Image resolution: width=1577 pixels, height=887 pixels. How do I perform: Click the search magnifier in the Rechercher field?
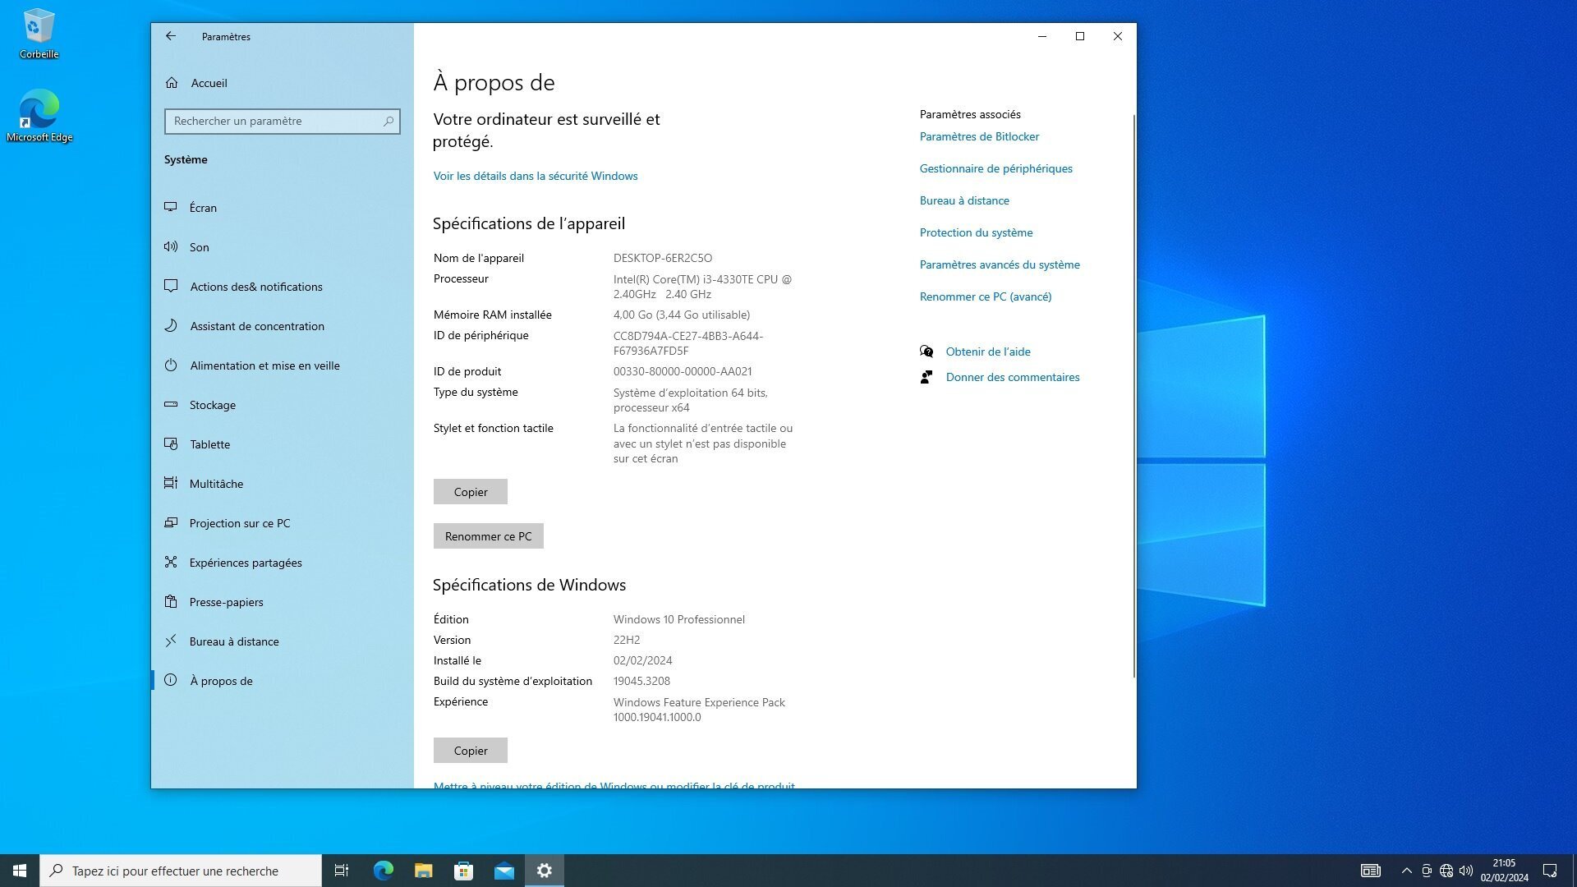[389, 121]
